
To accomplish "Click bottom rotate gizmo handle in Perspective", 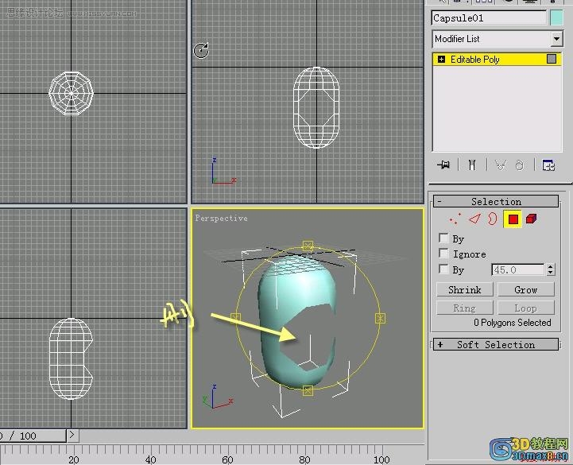I will [x=308, y=390].
